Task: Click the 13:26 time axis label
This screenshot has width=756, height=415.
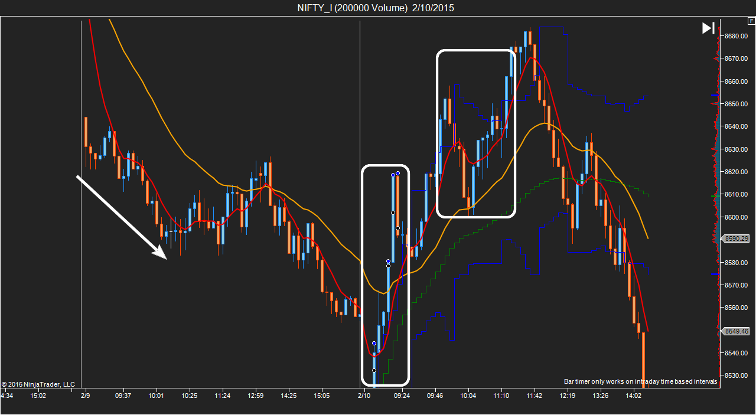Action: 601,396
